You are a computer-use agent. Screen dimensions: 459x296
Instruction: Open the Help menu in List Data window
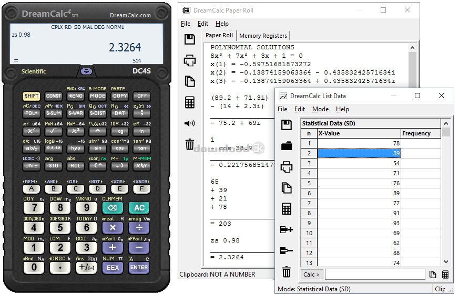tap(342, 109)
